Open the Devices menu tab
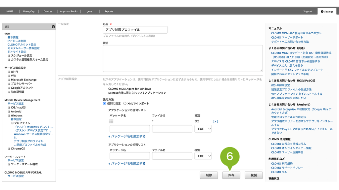 tap(48, 12)
